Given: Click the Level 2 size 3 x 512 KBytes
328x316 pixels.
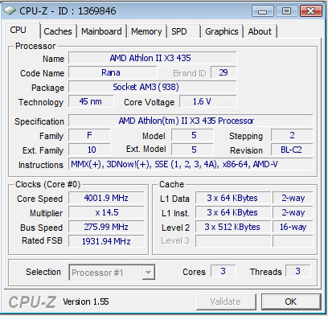Looking at the screenshot, I should tap(233, 227).
